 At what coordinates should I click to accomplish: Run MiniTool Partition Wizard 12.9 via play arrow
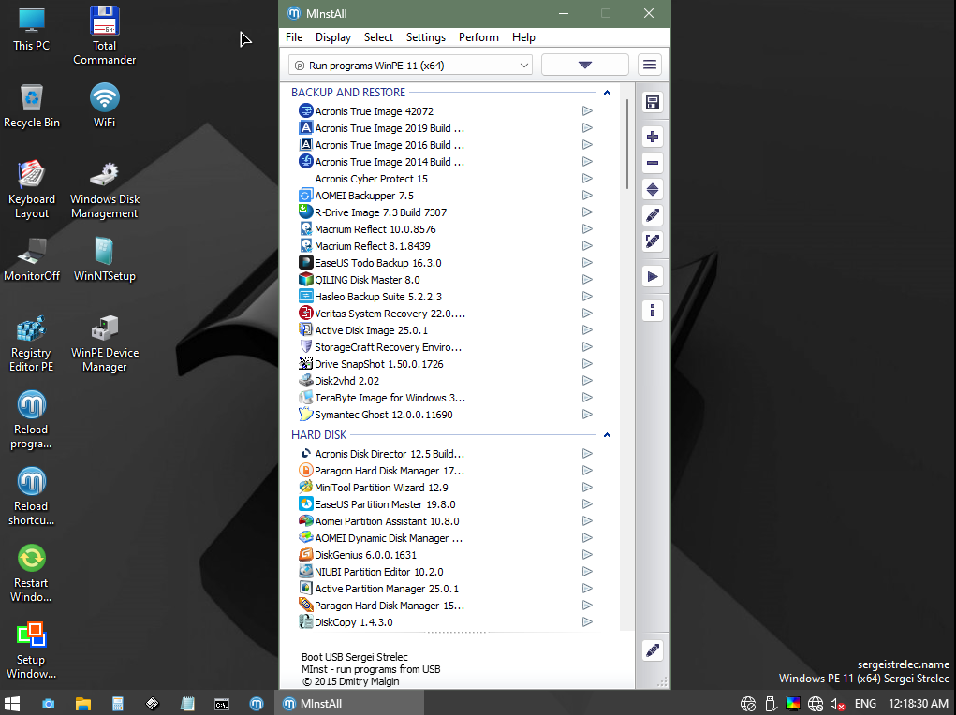click(x=587, y=488)
